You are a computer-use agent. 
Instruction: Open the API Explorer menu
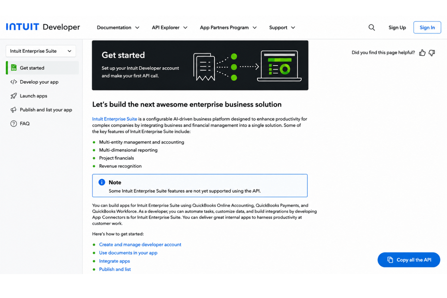click(170, 27)
